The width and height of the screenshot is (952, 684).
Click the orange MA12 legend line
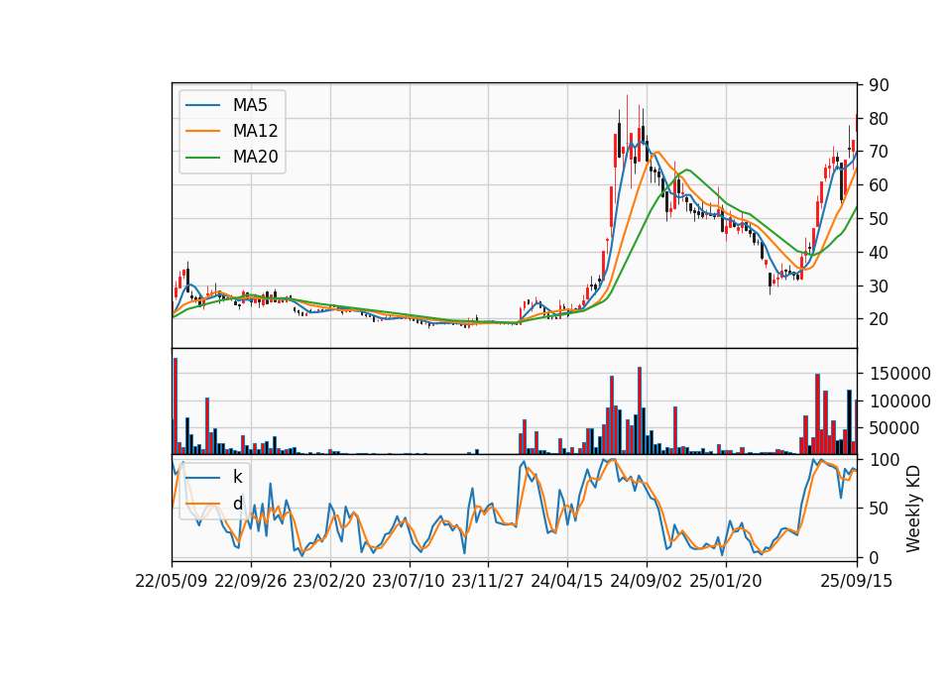click(x=202, y=131)
